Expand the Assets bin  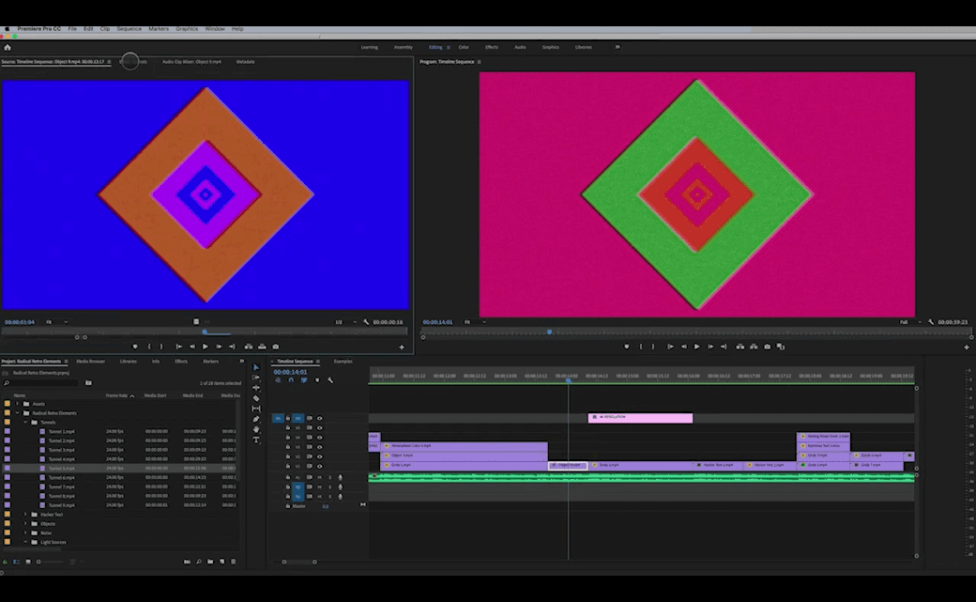tap(18, 404)
